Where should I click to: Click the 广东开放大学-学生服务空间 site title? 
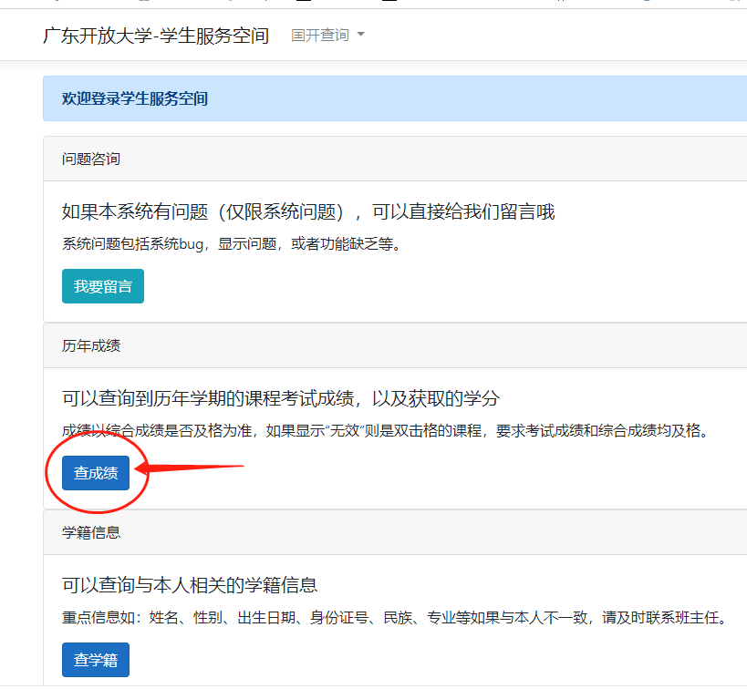pos(156,36)
